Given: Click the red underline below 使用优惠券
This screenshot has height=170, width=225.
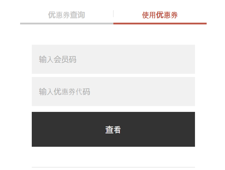Looking at the screenshot, I should pyautogui.click(x=160, y=24).
